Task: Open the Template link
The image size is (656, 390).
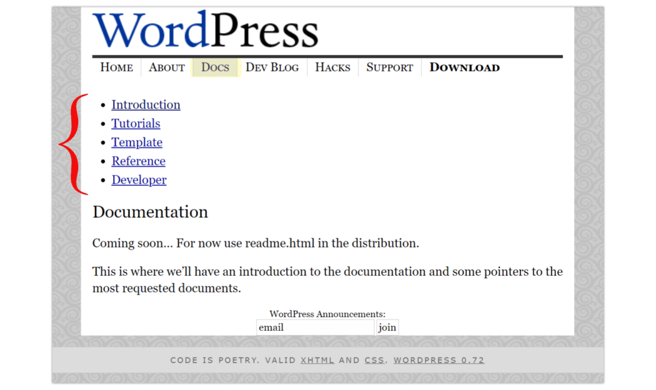Action: [137, 142]
